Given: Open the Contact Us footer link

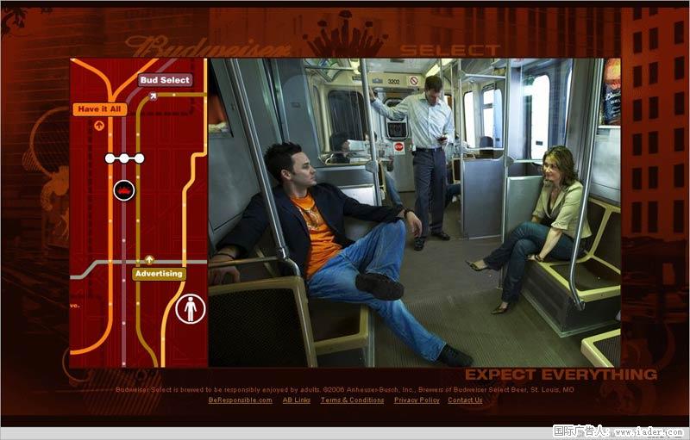Looking at the screenshot, I should [x=465, y=400].
